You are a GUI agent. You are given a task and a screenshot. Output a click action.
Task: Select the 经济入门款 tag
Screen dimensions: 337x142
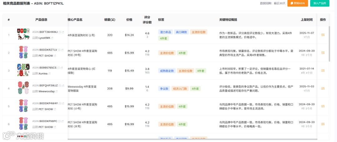coord(180,89)
